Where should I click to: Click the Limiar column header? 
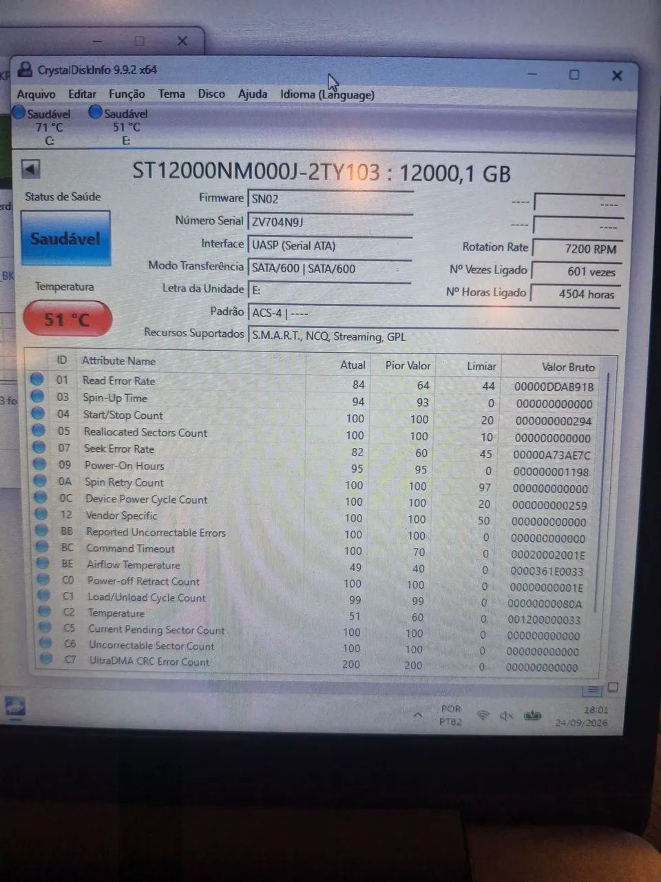tap(481, 366)
